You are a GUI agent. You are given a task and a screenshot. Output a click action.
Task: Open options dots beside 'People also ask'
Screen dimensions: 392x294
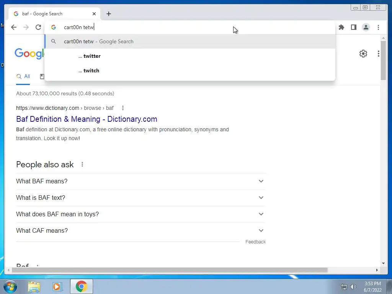coord(82,165)
